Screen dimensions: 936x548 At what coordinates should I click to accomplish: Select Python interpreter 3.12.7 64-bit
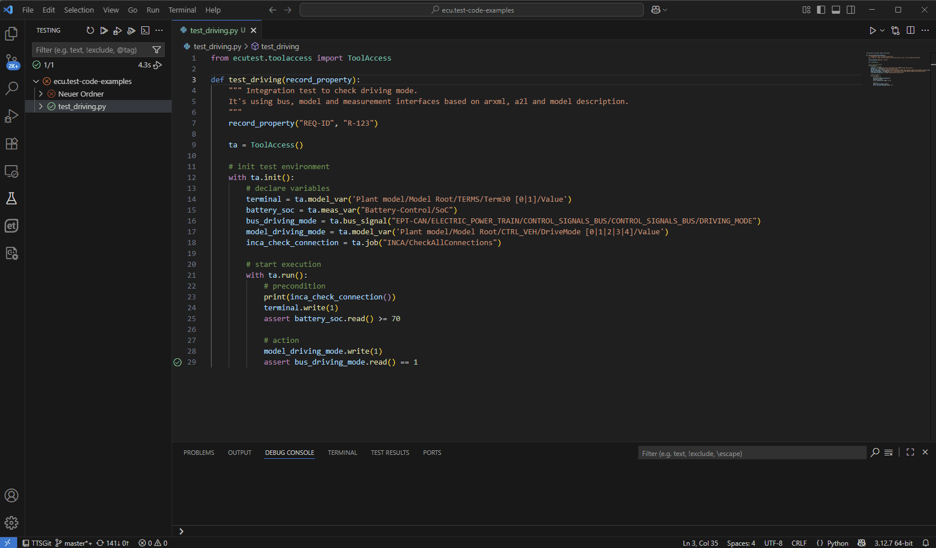pyautogui.click(x=894, y=543)
